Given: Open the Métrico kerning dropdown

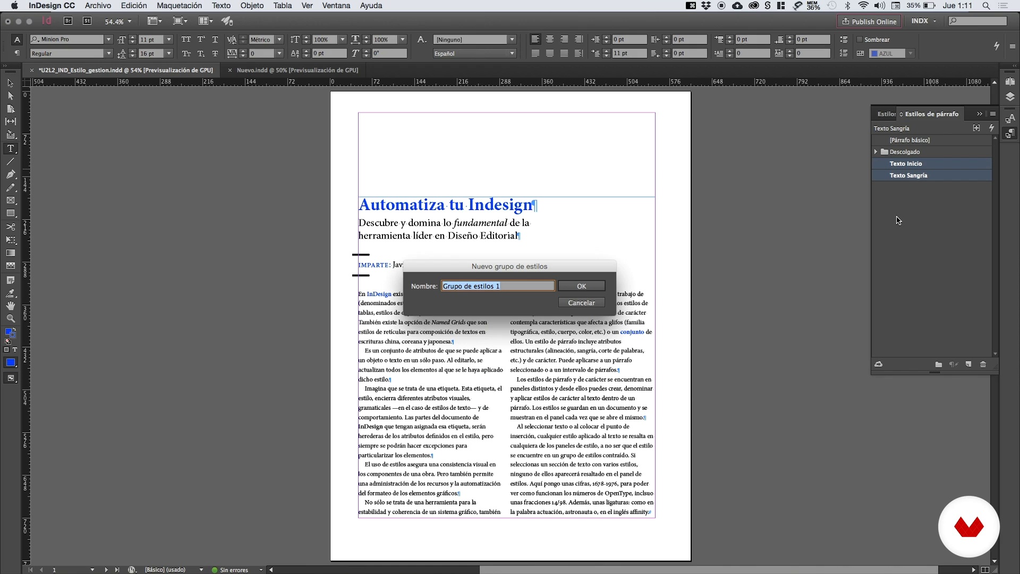Looking at the screenshot, I should tap(279, 39).
